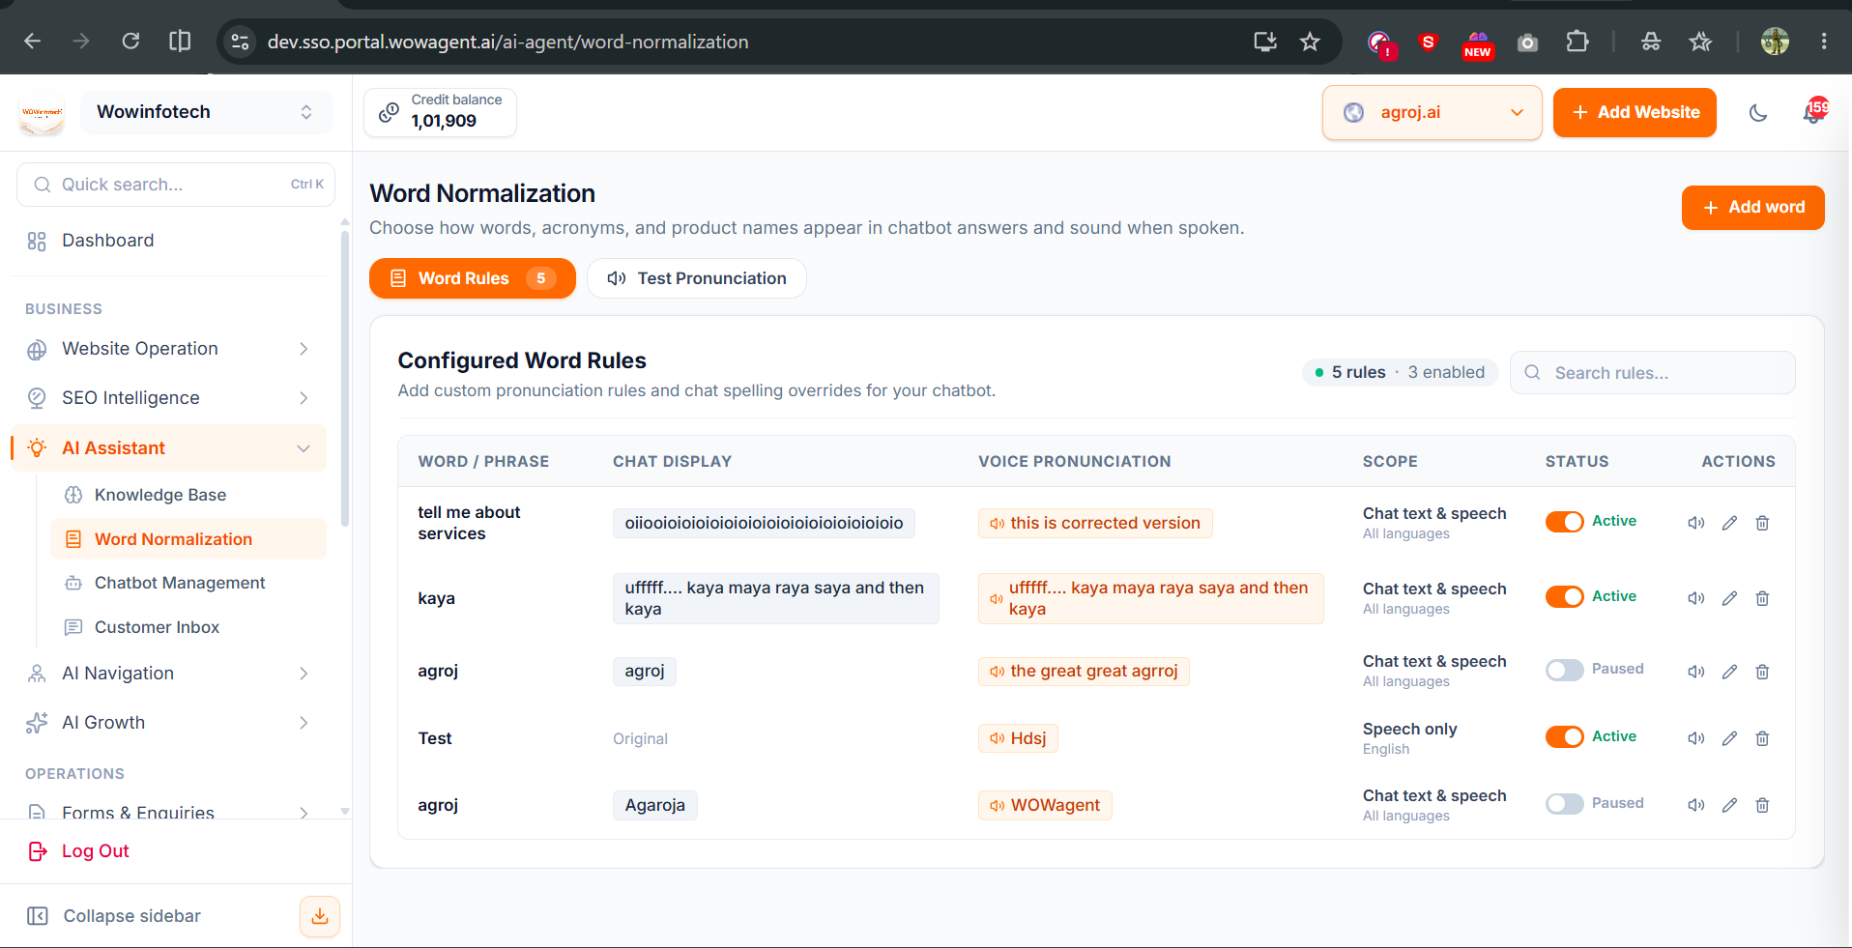Play pronunciation for the 'kaya' rule
Image resolution: width=1852 pixels, height=948 pixels.
click(1696, 598)
